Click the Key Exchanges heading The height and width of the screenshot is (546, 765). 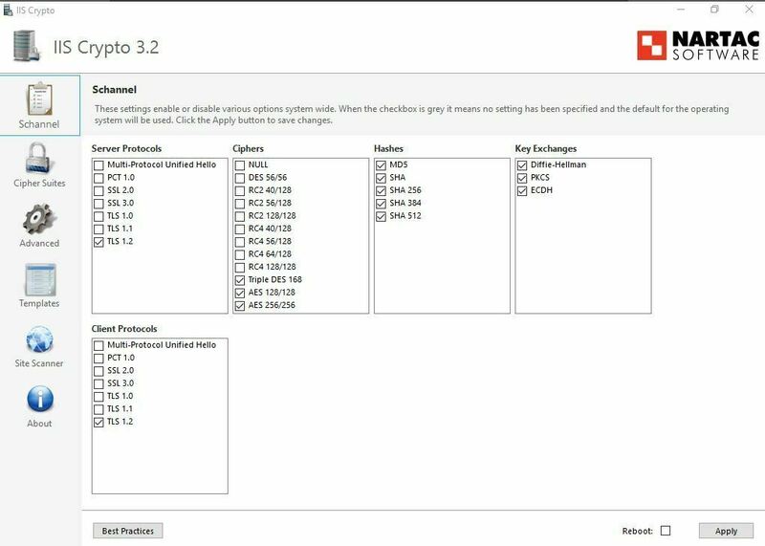coord(546,149)
